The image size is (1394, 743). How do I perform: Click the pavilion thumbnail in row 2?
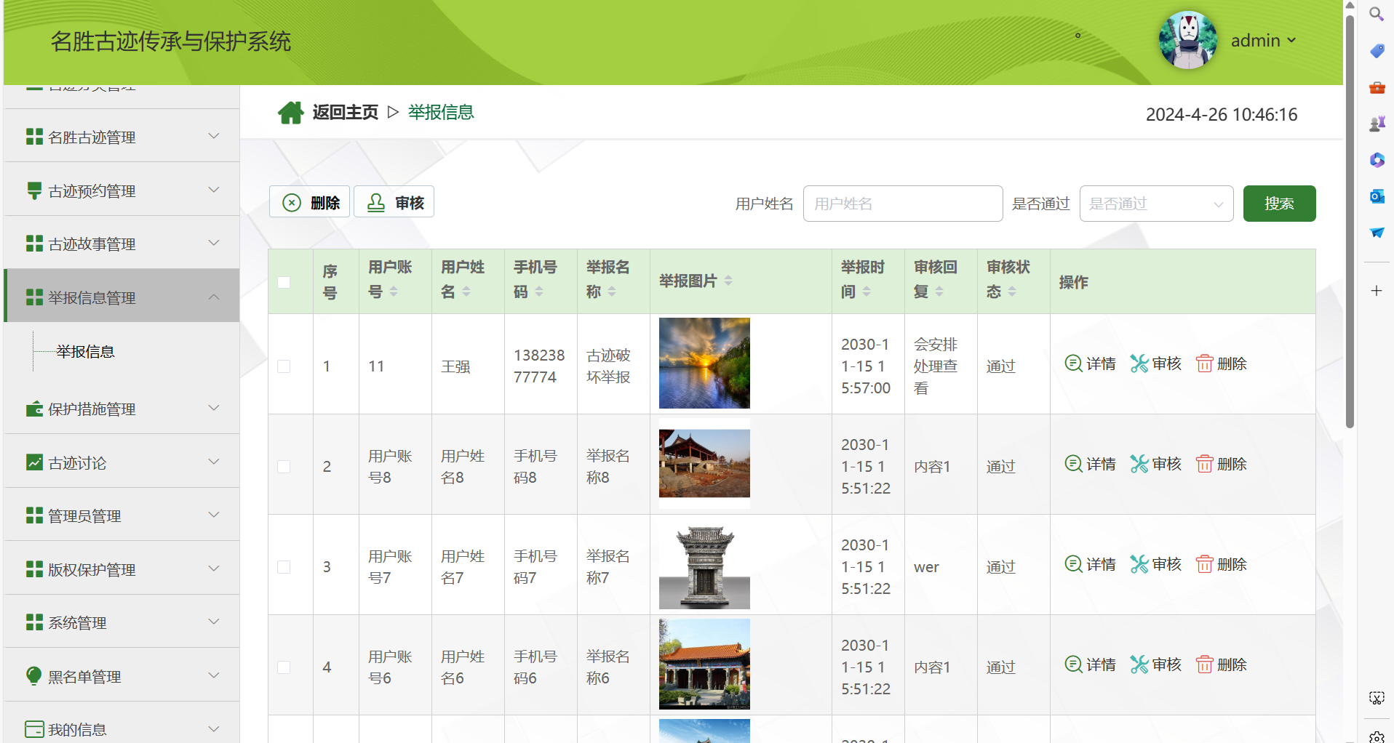click(704, 463)
